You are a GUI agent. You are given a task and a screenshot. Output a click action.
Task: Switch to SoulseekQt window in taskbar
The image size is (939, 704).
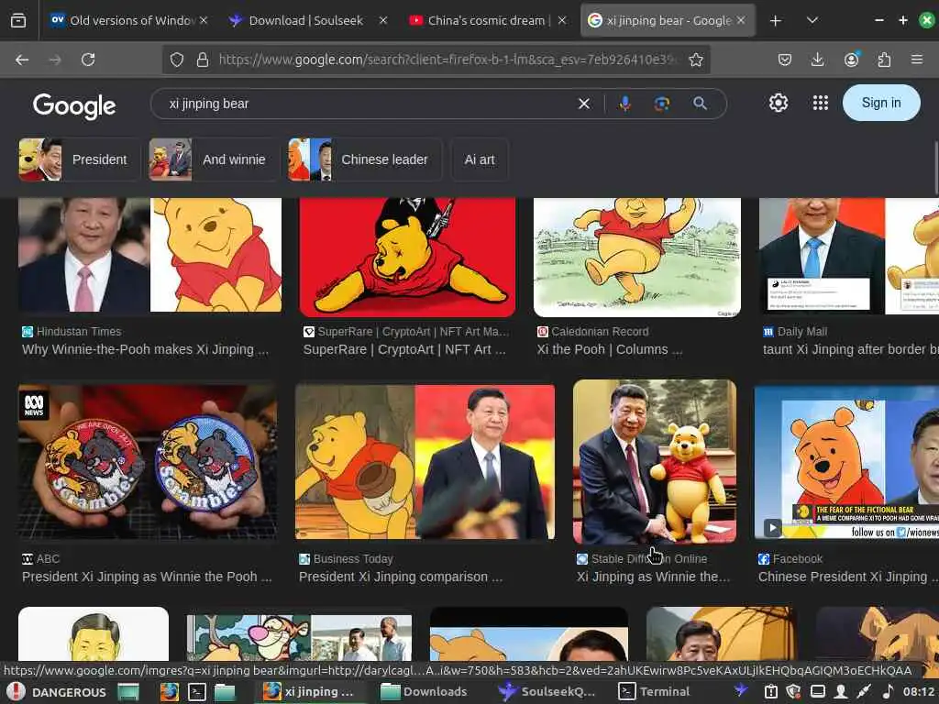point(547,692)
